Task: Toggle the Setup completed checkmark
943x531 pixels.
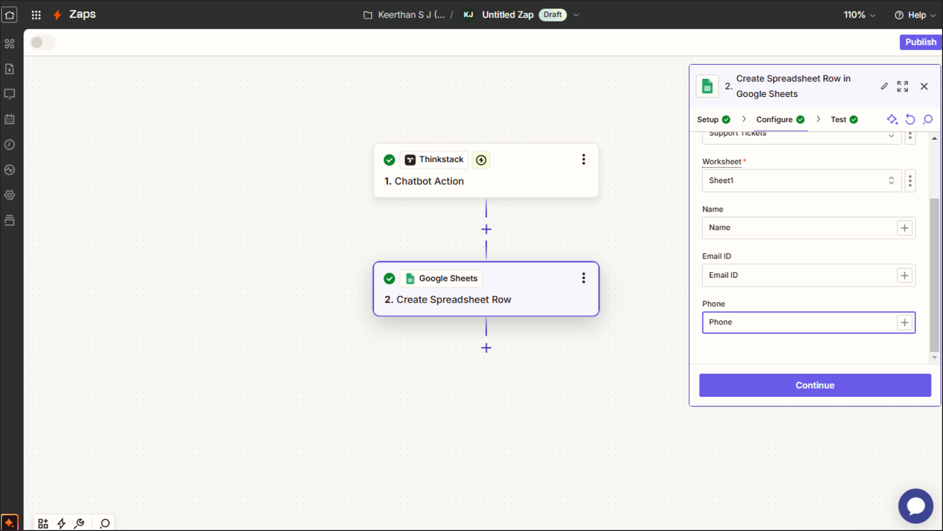Action: (727, 119)
